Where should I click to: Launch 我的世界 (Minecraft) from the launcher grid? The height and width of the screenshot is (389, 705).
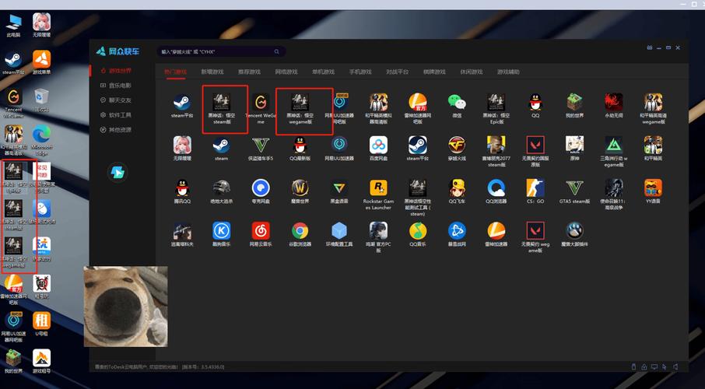point(574,102)
